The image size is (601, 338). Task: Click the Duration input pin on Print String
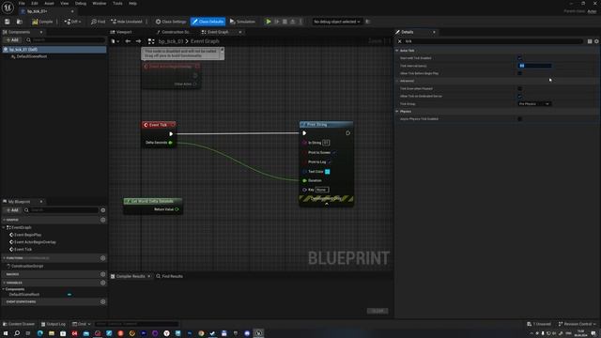[304, 180]
